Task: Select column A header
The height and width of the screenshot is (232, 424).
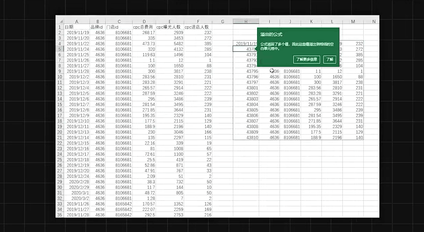Action: [x=77, y=21]
